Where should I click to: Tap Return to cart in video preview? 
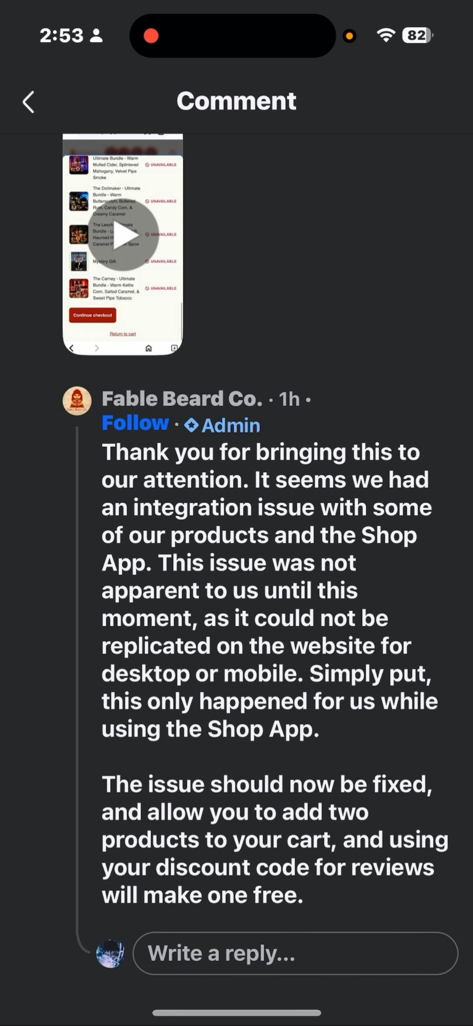[123, 334]
